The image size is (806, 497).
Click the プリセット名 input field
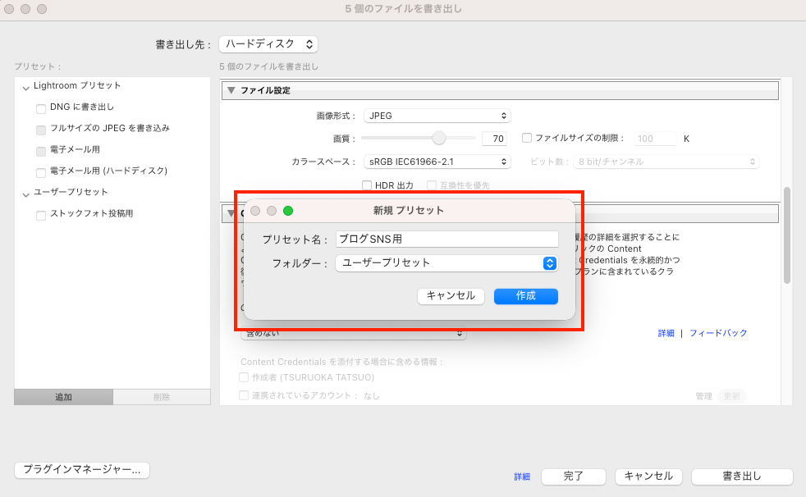coord(447,238)
